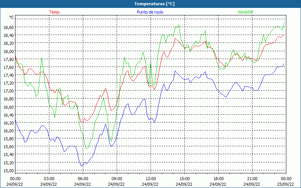
Task: Click the 18:00 time axis label
Action: 218,179
